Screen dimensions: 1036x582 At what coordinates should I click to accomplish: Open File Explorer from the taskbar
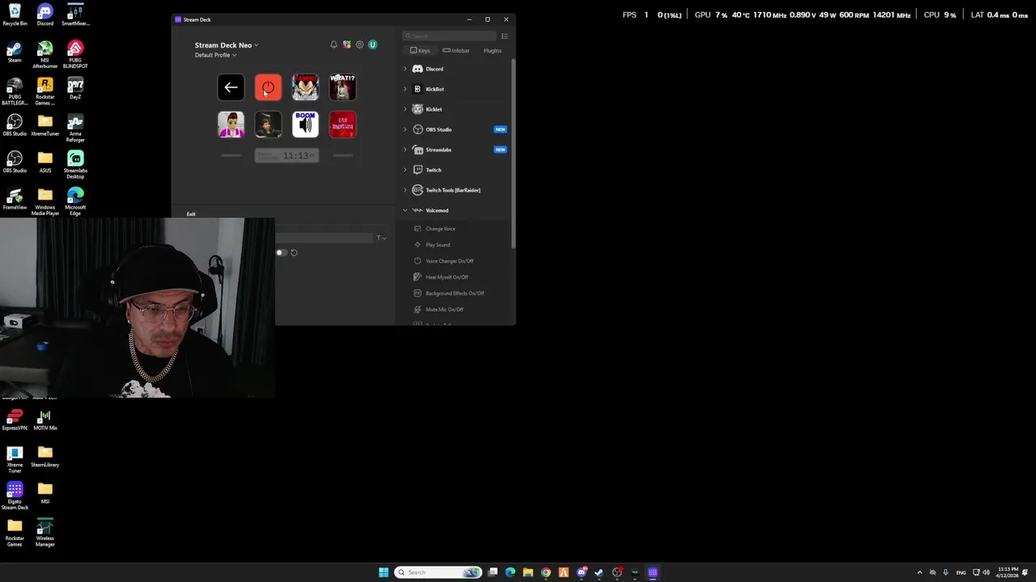tap(528, 572)
